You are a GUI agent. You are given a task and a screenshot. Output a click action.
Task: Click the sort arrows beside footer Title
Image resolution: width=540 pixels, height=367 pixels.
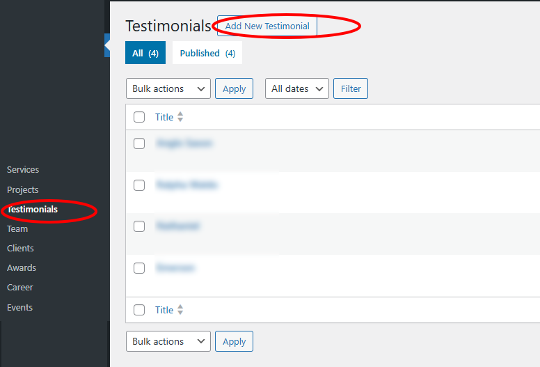click(180, 310)
